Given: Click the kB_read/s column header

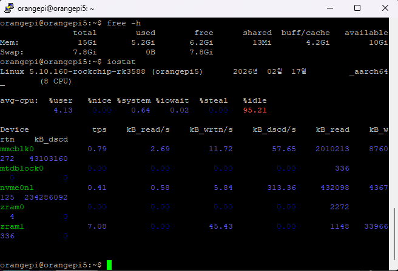Looking at the screenshot, I should point(147,129).
